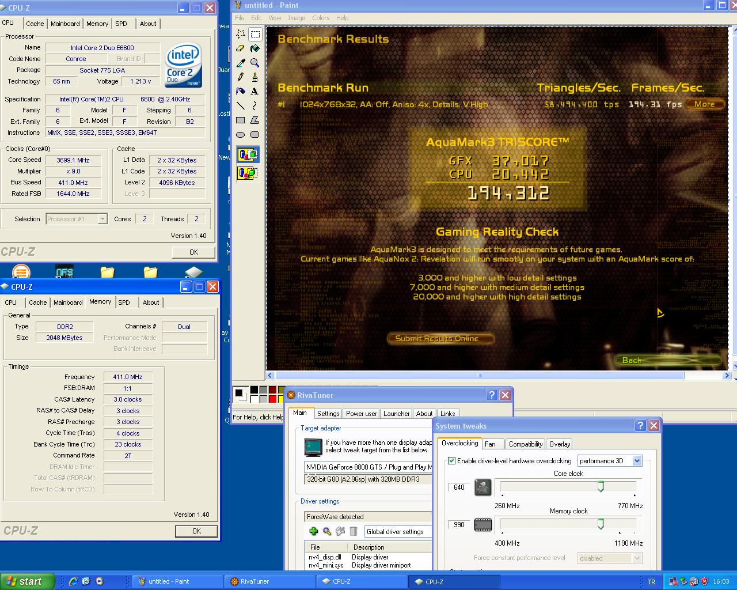Viewport: 737px width, 590px height.
Task: Open the Compatibility tab in System tweaks
Action: [525, 444]
